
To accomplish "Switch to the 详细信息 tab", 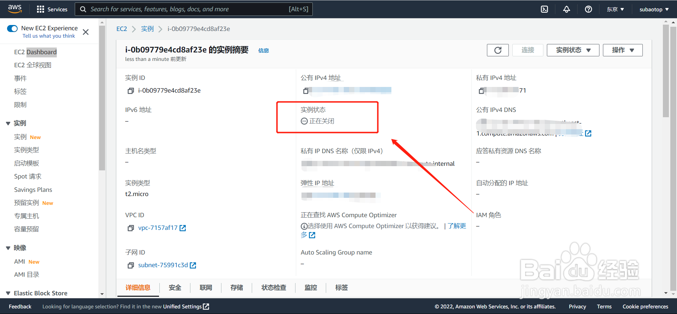I will 138,288.
